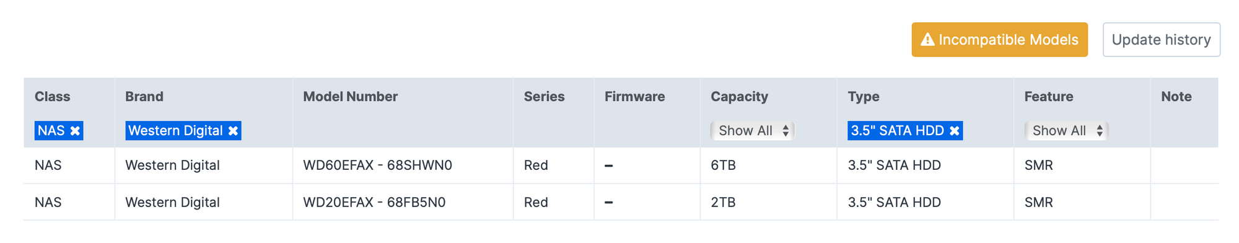Remove the Western Digital brand filter
1239x243 pixels.
point(233,131)
